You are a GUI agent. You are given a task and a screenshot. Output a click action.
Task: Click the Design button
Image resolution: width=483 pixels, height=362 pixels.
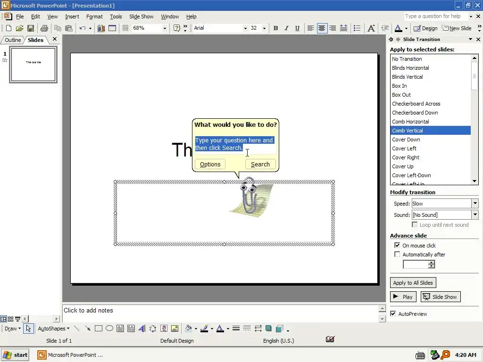click(x=425, y=28)
